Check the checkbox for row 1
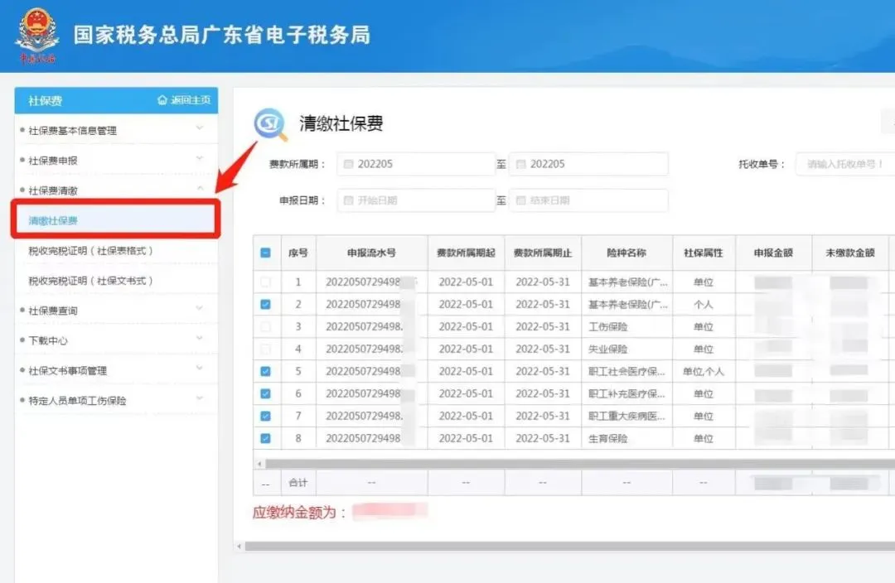895x583 pixels. pyautogui.click(x=265, y=282)
